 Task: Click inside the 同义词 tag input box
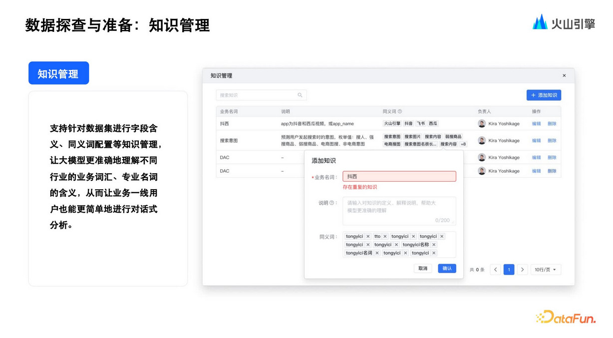tap(399, 245)
